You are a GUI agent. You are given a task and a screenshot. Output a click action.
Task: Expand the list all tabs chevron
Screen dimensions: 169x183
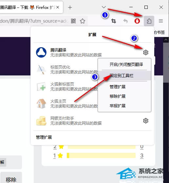104,7
